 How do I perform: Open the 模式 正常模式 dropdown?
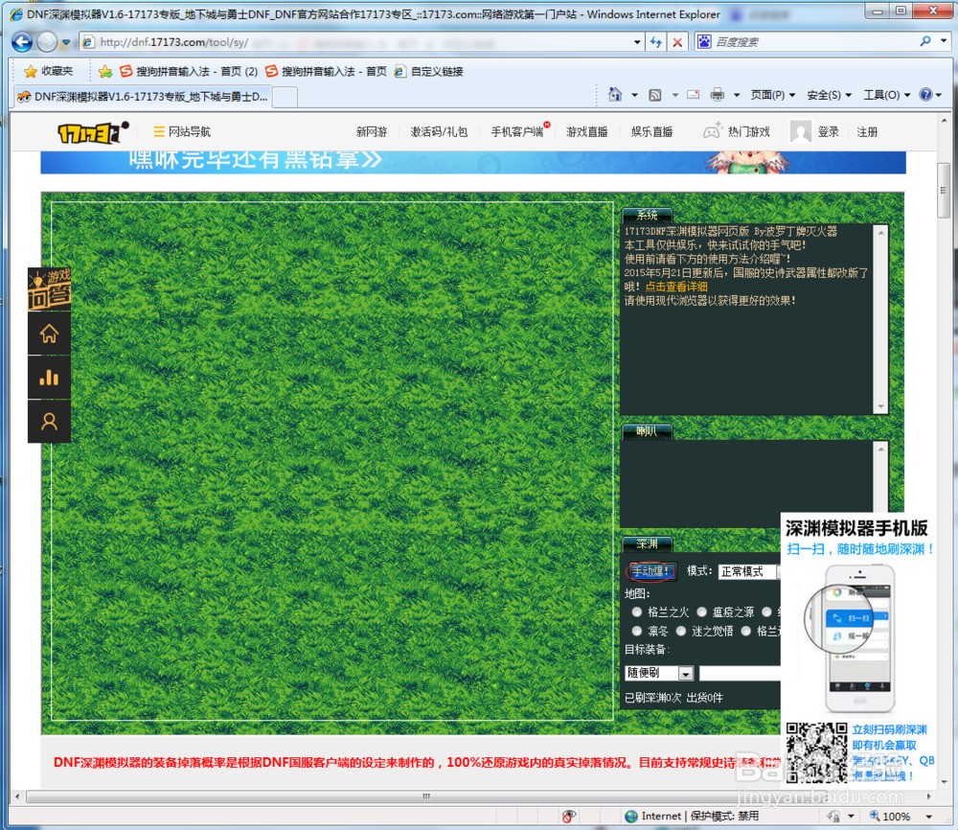(x=750, y=571)
